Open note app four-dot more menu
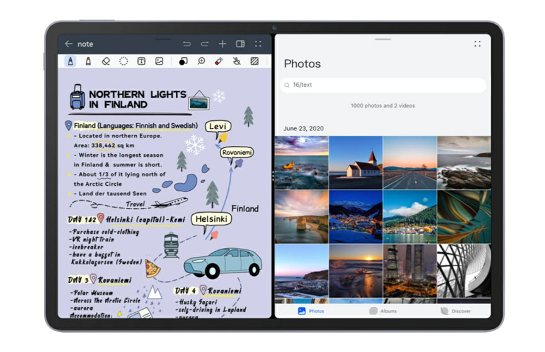 [x=258, y=44]
